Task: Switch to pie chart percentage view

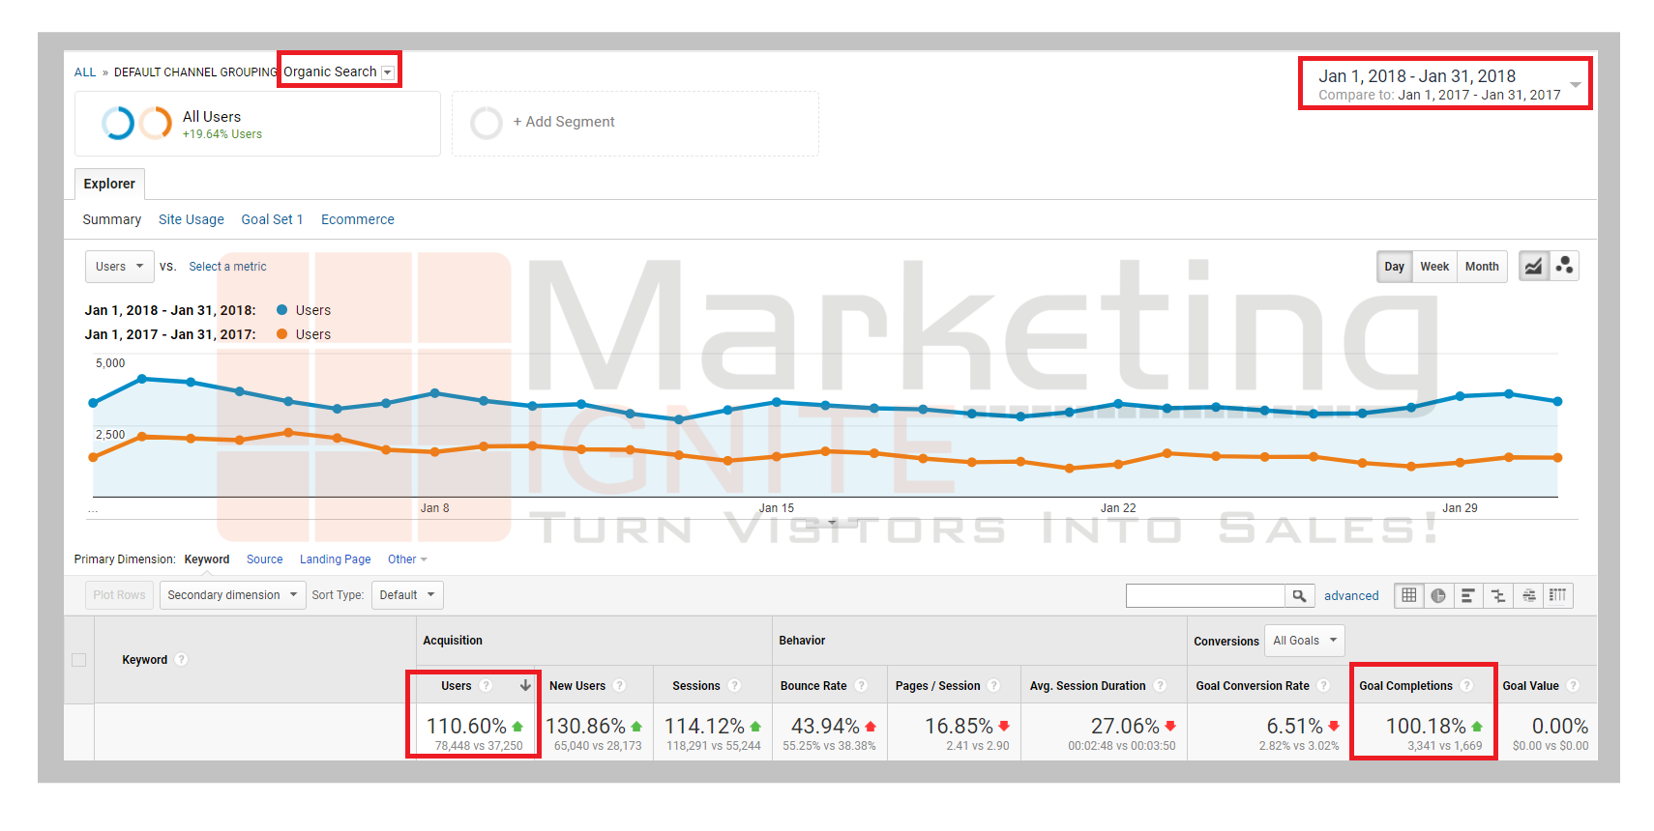Action: point(1438,595)
